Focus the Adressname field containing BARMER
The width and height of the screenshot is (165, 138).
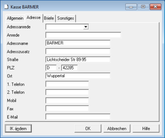point(78,43)
